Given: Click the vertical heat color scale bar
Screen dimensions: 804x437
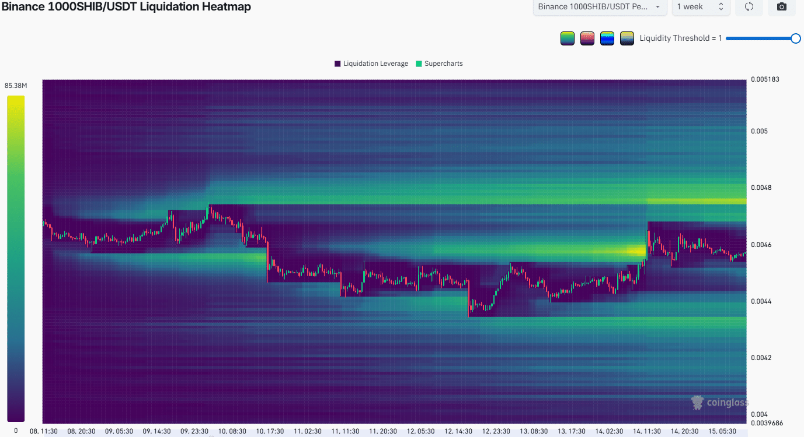Looking at the screenshot, I should click(16, 258).
